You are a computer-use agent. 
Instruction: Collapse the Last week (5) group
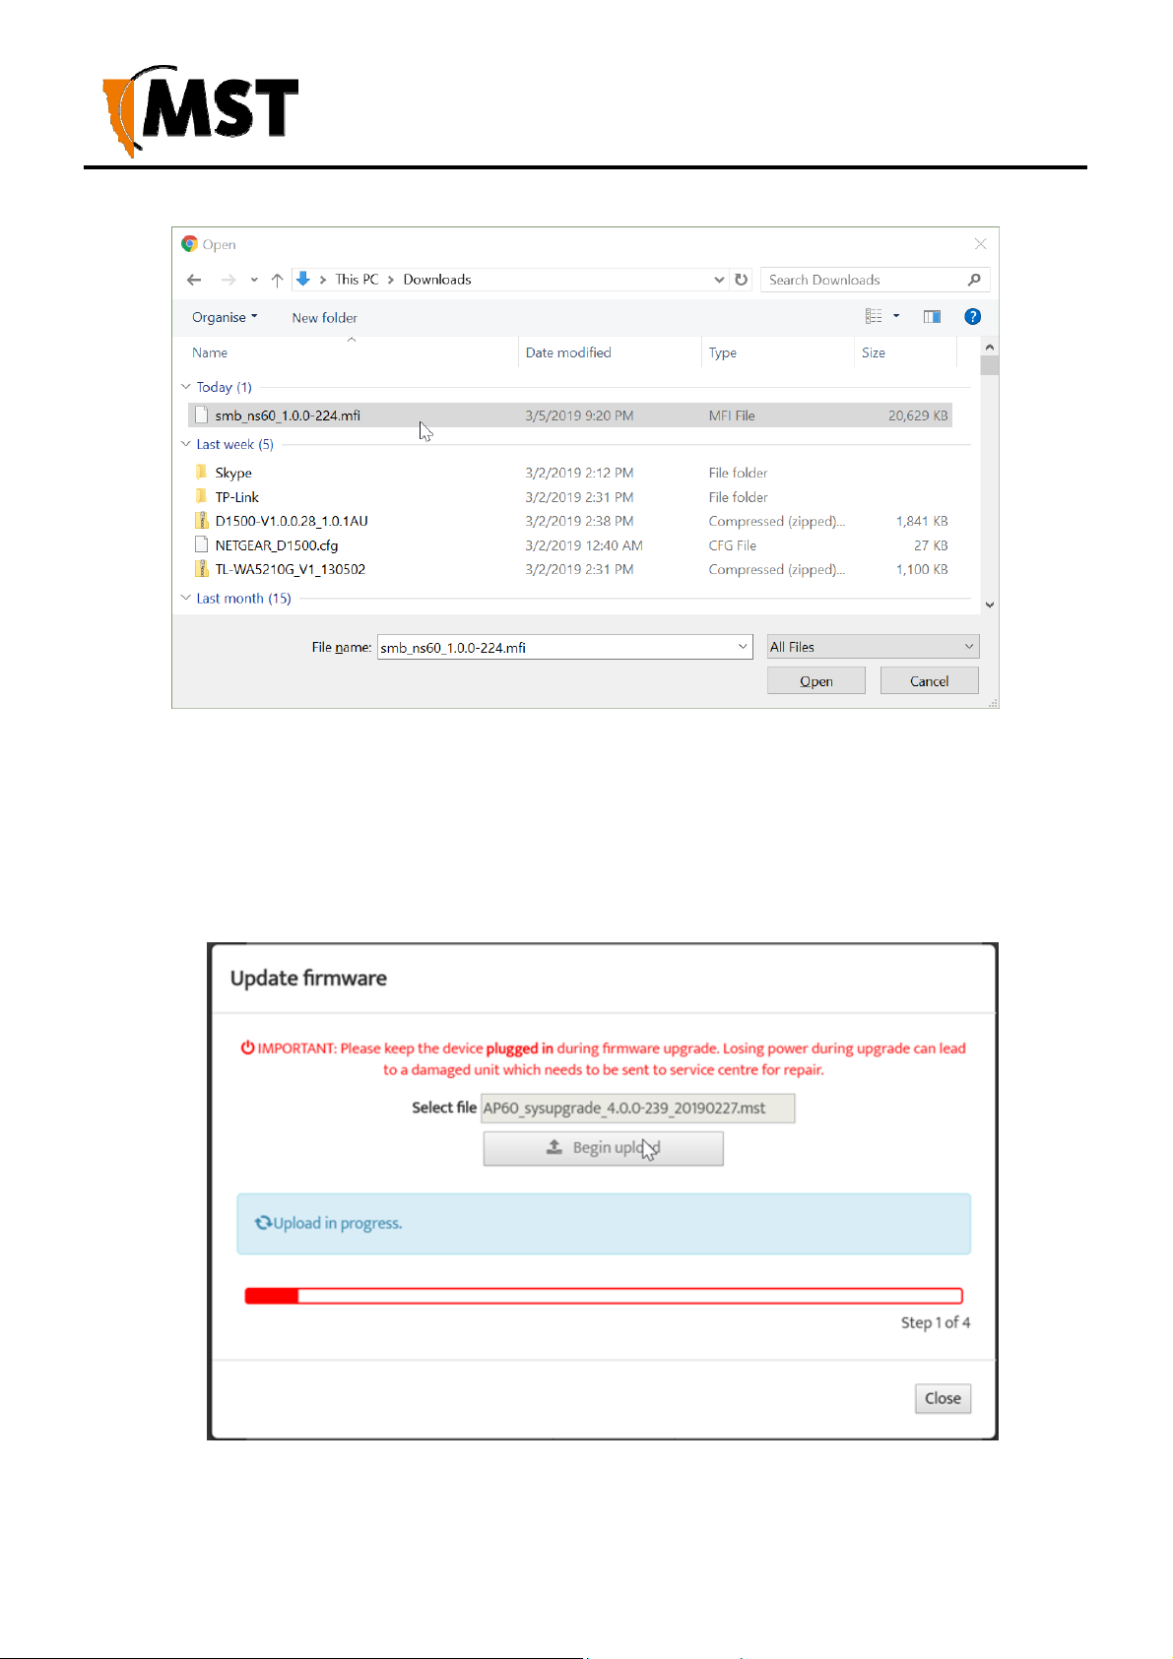point(186,444)
